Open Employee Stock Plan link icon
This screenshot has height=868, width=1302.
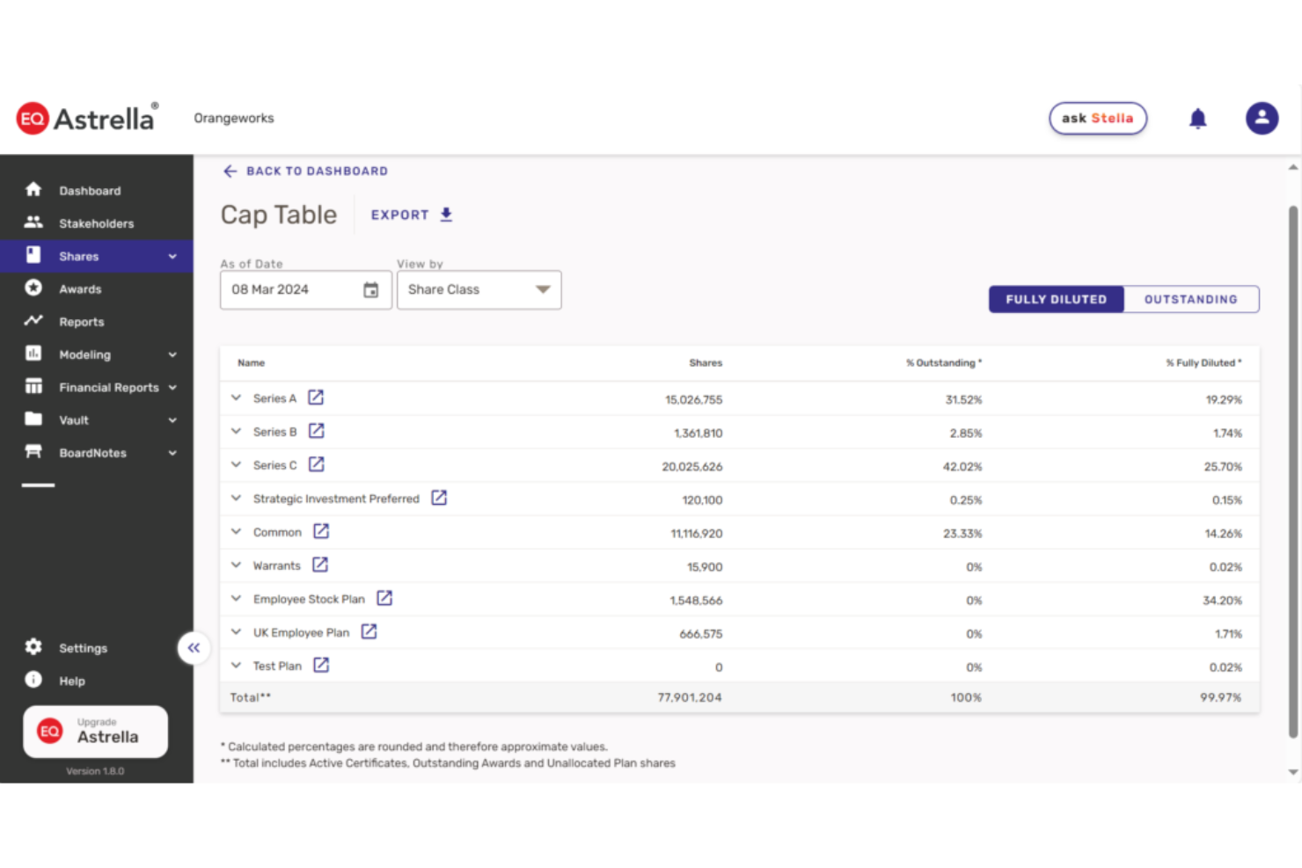click(x=384, y=598)
